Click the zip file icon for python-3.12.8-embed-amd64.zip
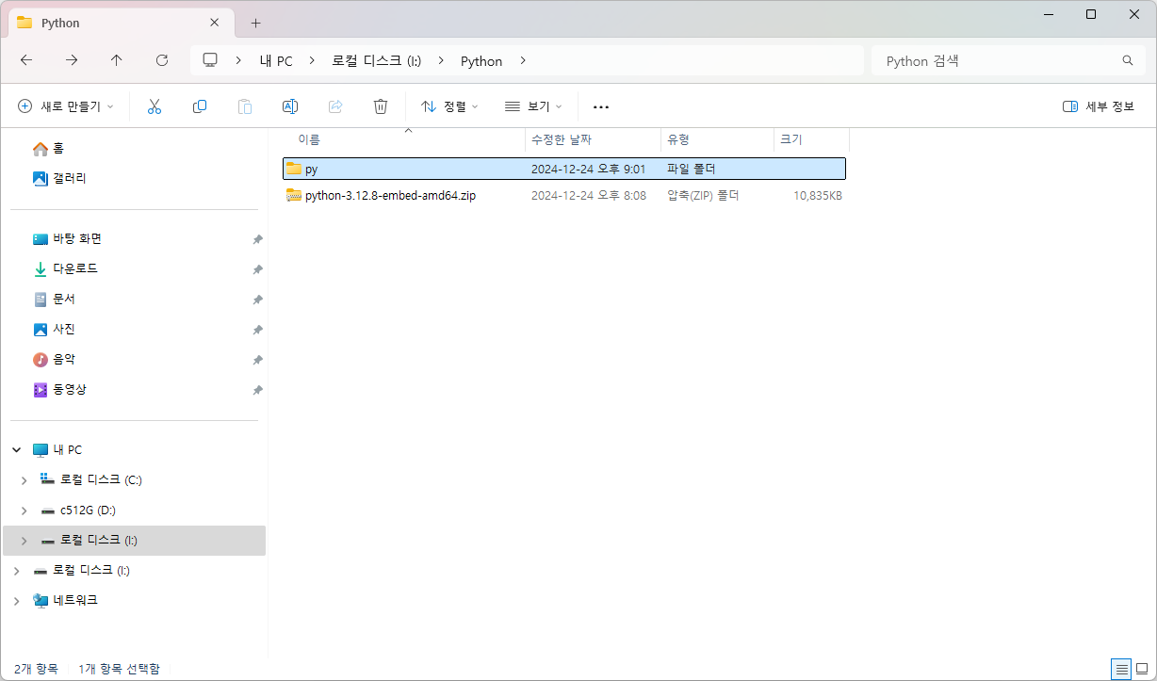 pos(294,195)
